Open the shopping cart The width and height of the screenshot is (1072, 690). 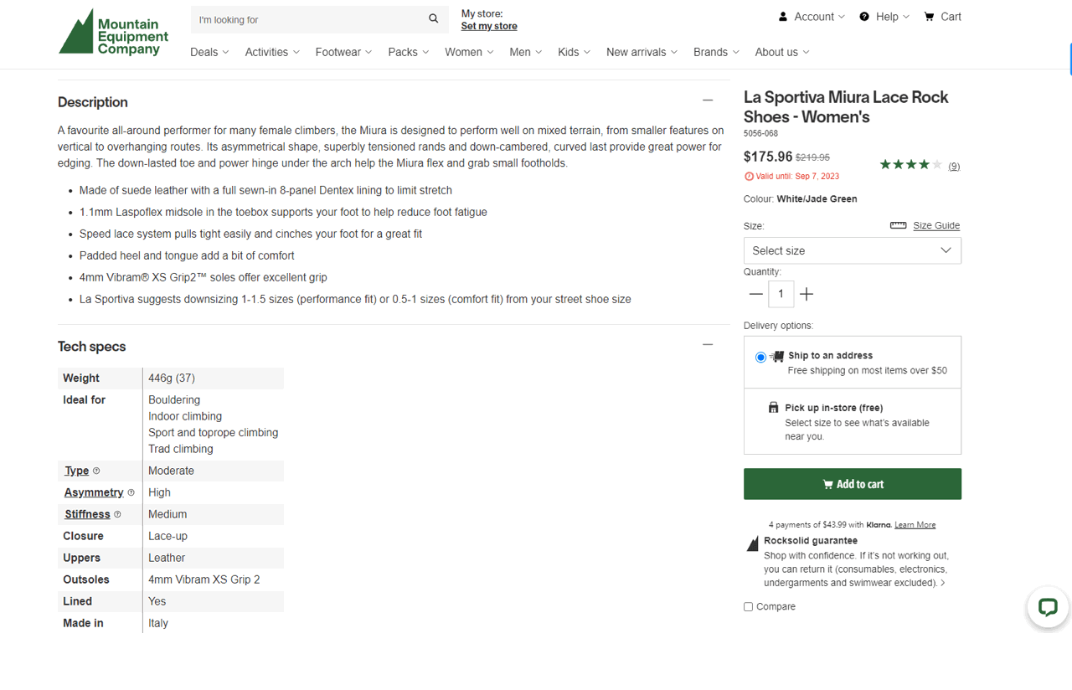942,17
